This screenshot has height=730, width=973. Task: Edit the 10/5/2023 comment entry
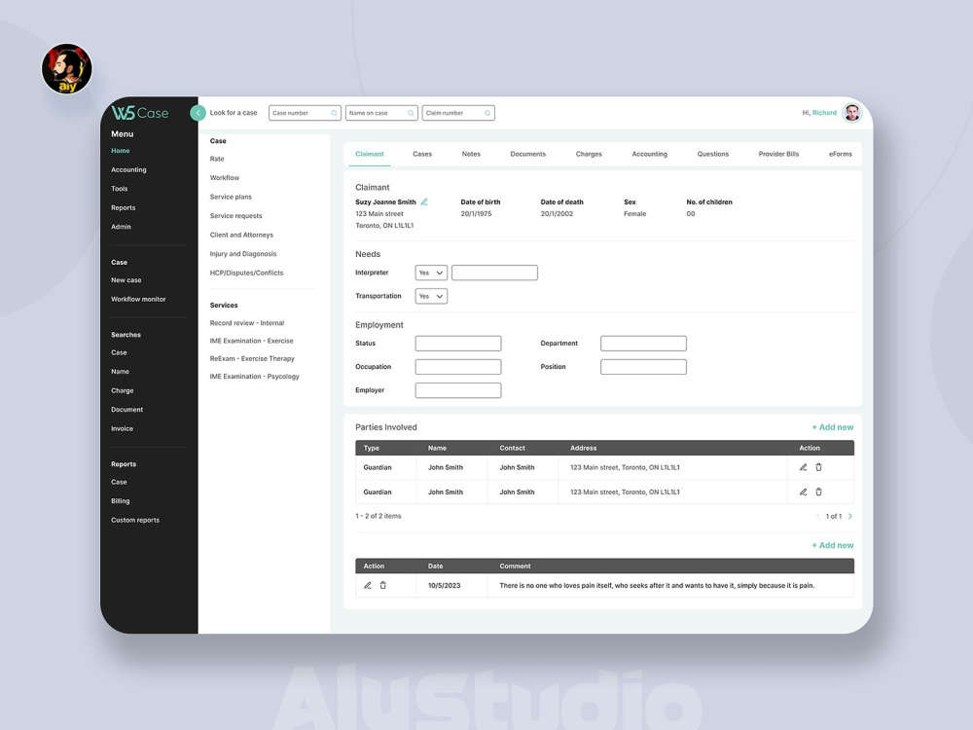click(x=368, y=585)
